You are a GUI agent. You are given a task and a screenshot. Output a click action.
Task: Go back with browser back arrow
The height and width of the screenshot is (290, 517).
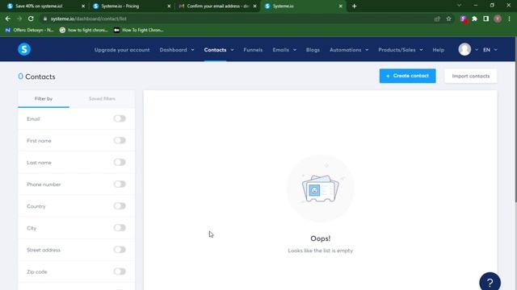[x=8, y=19]
